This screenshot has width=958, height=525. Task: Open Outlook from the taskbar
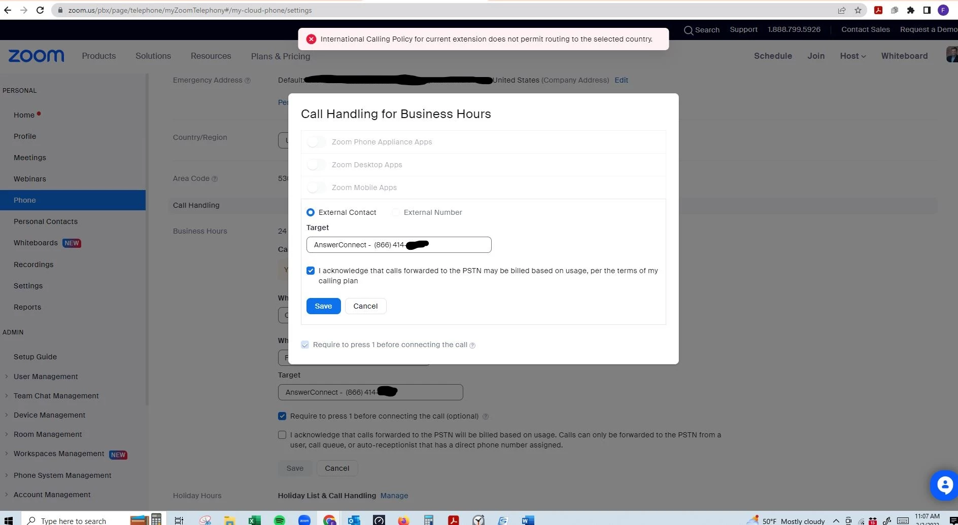point(354,520)
